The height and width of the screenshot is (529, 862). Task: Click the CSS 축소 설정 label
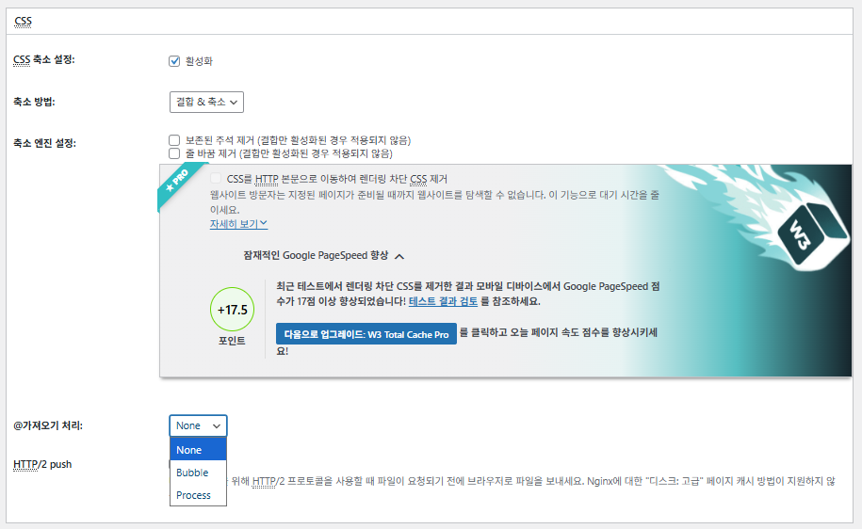[x=44, y=59]
